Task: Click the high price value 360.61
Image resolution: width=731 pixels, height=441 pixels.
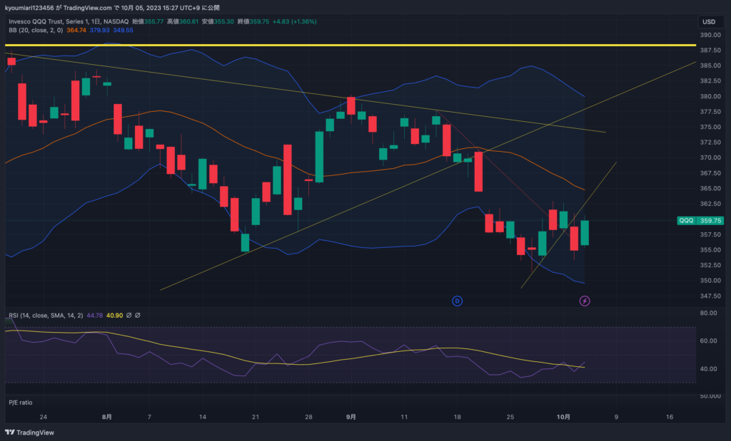Action: (x=188, y=21)
